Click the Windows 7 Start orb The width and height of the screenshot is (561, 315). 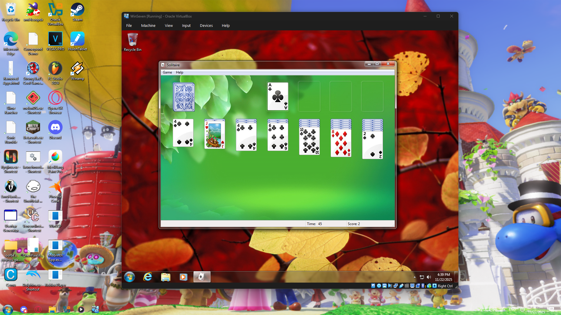(x=130, y=277)
